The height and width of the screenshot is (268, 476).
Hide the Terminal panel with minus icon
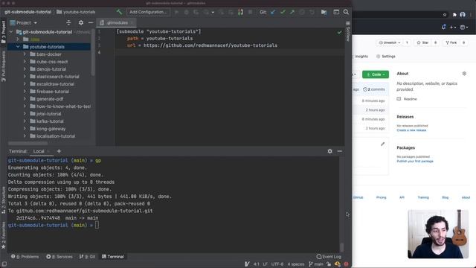[339, 151]
